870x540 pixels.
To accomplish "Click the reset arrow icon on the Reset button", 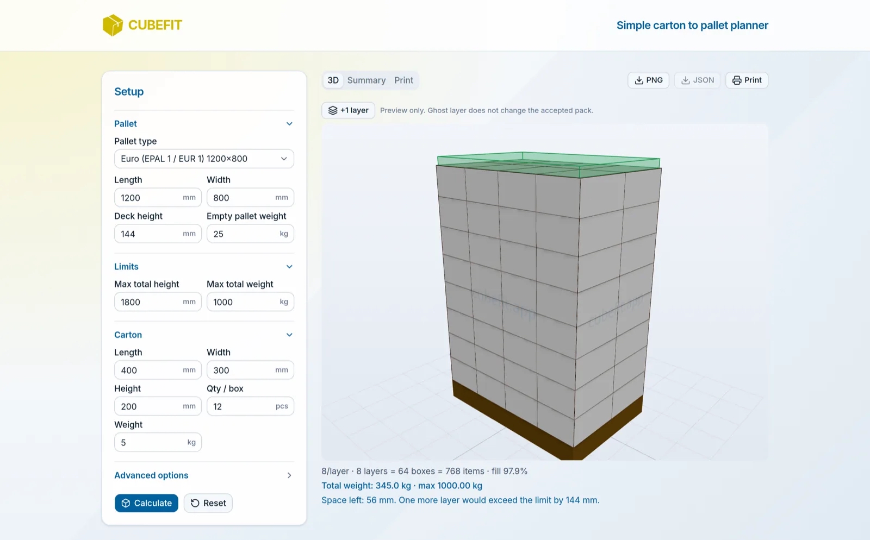I will pyautogui.click(x=195, y=503).
